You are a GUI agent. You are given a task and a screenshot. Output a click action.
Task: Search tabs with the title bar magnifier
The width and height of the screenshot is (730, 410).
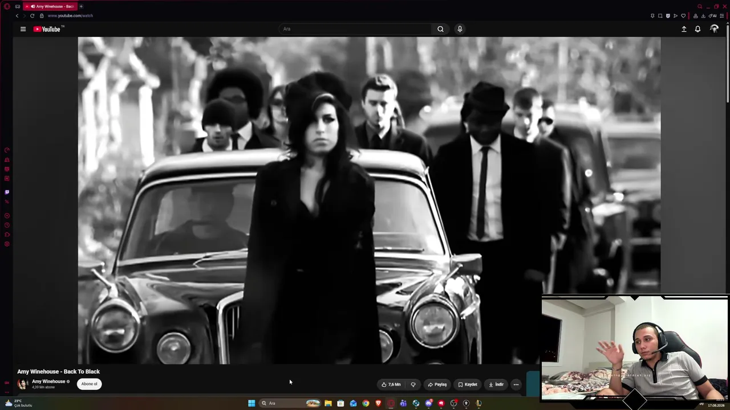[x=700, y=6]
